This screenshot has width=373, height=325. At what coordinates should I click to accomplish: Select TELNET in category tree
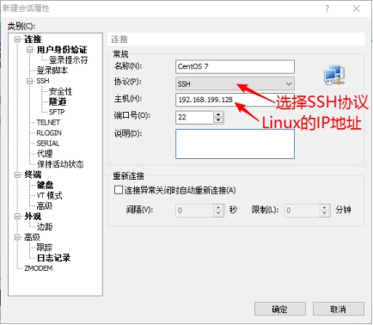tap(48, 122)
